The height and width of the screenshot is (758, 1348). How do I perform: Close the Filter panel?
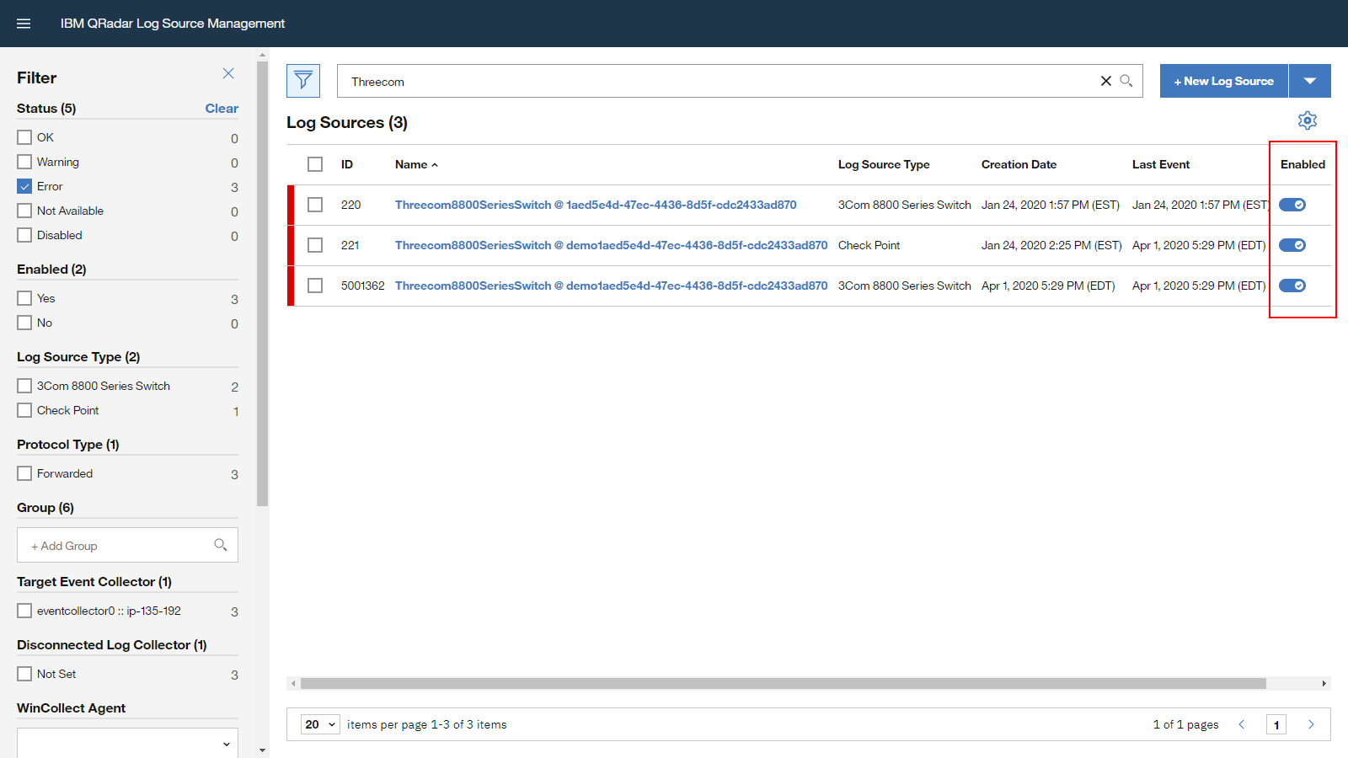[228, 73]
